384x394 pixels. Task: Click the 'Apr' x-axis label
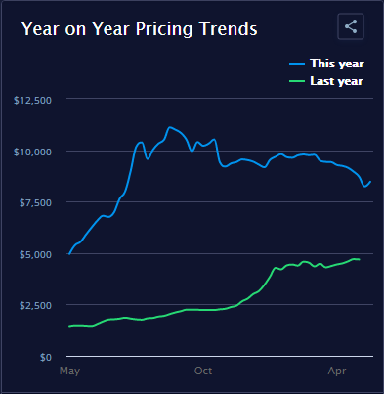click(337, 371)
